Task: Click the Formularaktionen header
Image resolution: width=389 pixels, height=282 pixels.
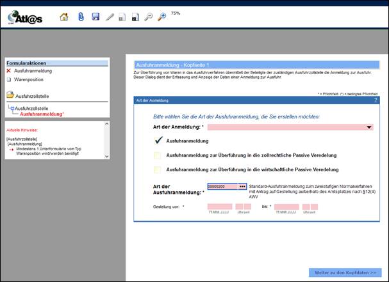Action: tap(57, 63)
